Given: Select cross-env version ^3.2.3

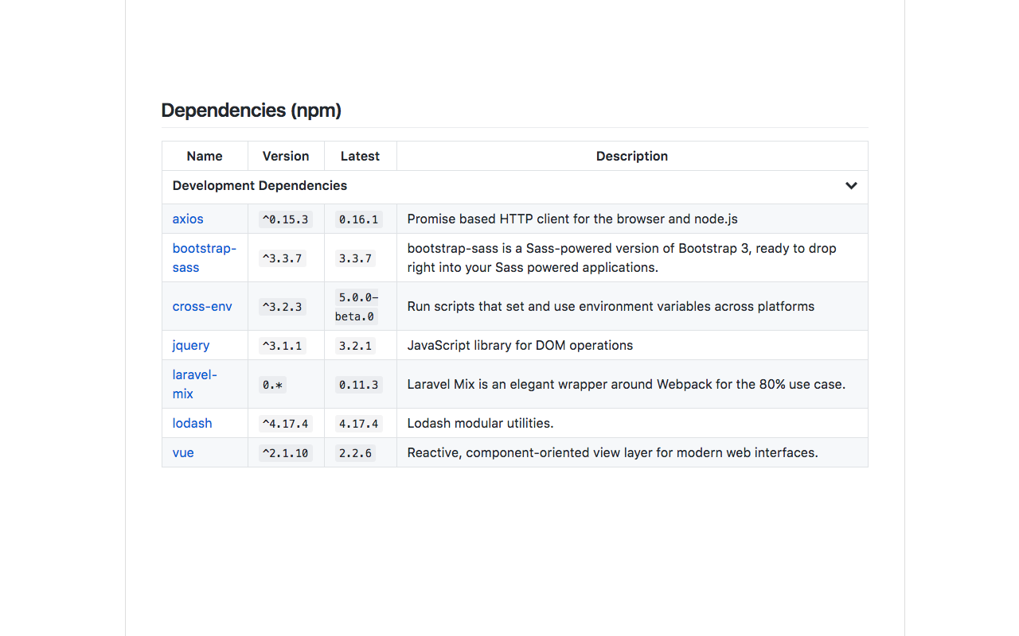Looking at the screenshot, I should point(283,307).
